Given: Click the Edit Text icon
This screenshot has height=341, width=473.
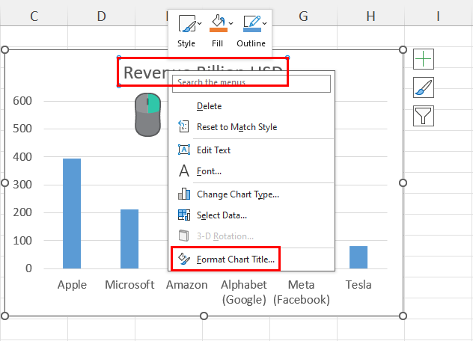Looking at the screenshot, I should tap(184, 150).
